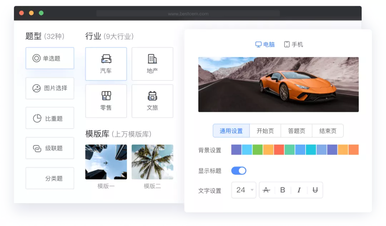Screen dimensions: 386x226
Task: Select the 模版二 palm tree template thumbnail
Action: click(x=152, y=162)
